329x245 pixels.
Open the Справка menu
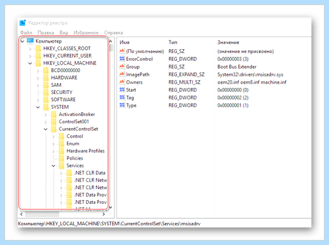click(x=114, y=33)
